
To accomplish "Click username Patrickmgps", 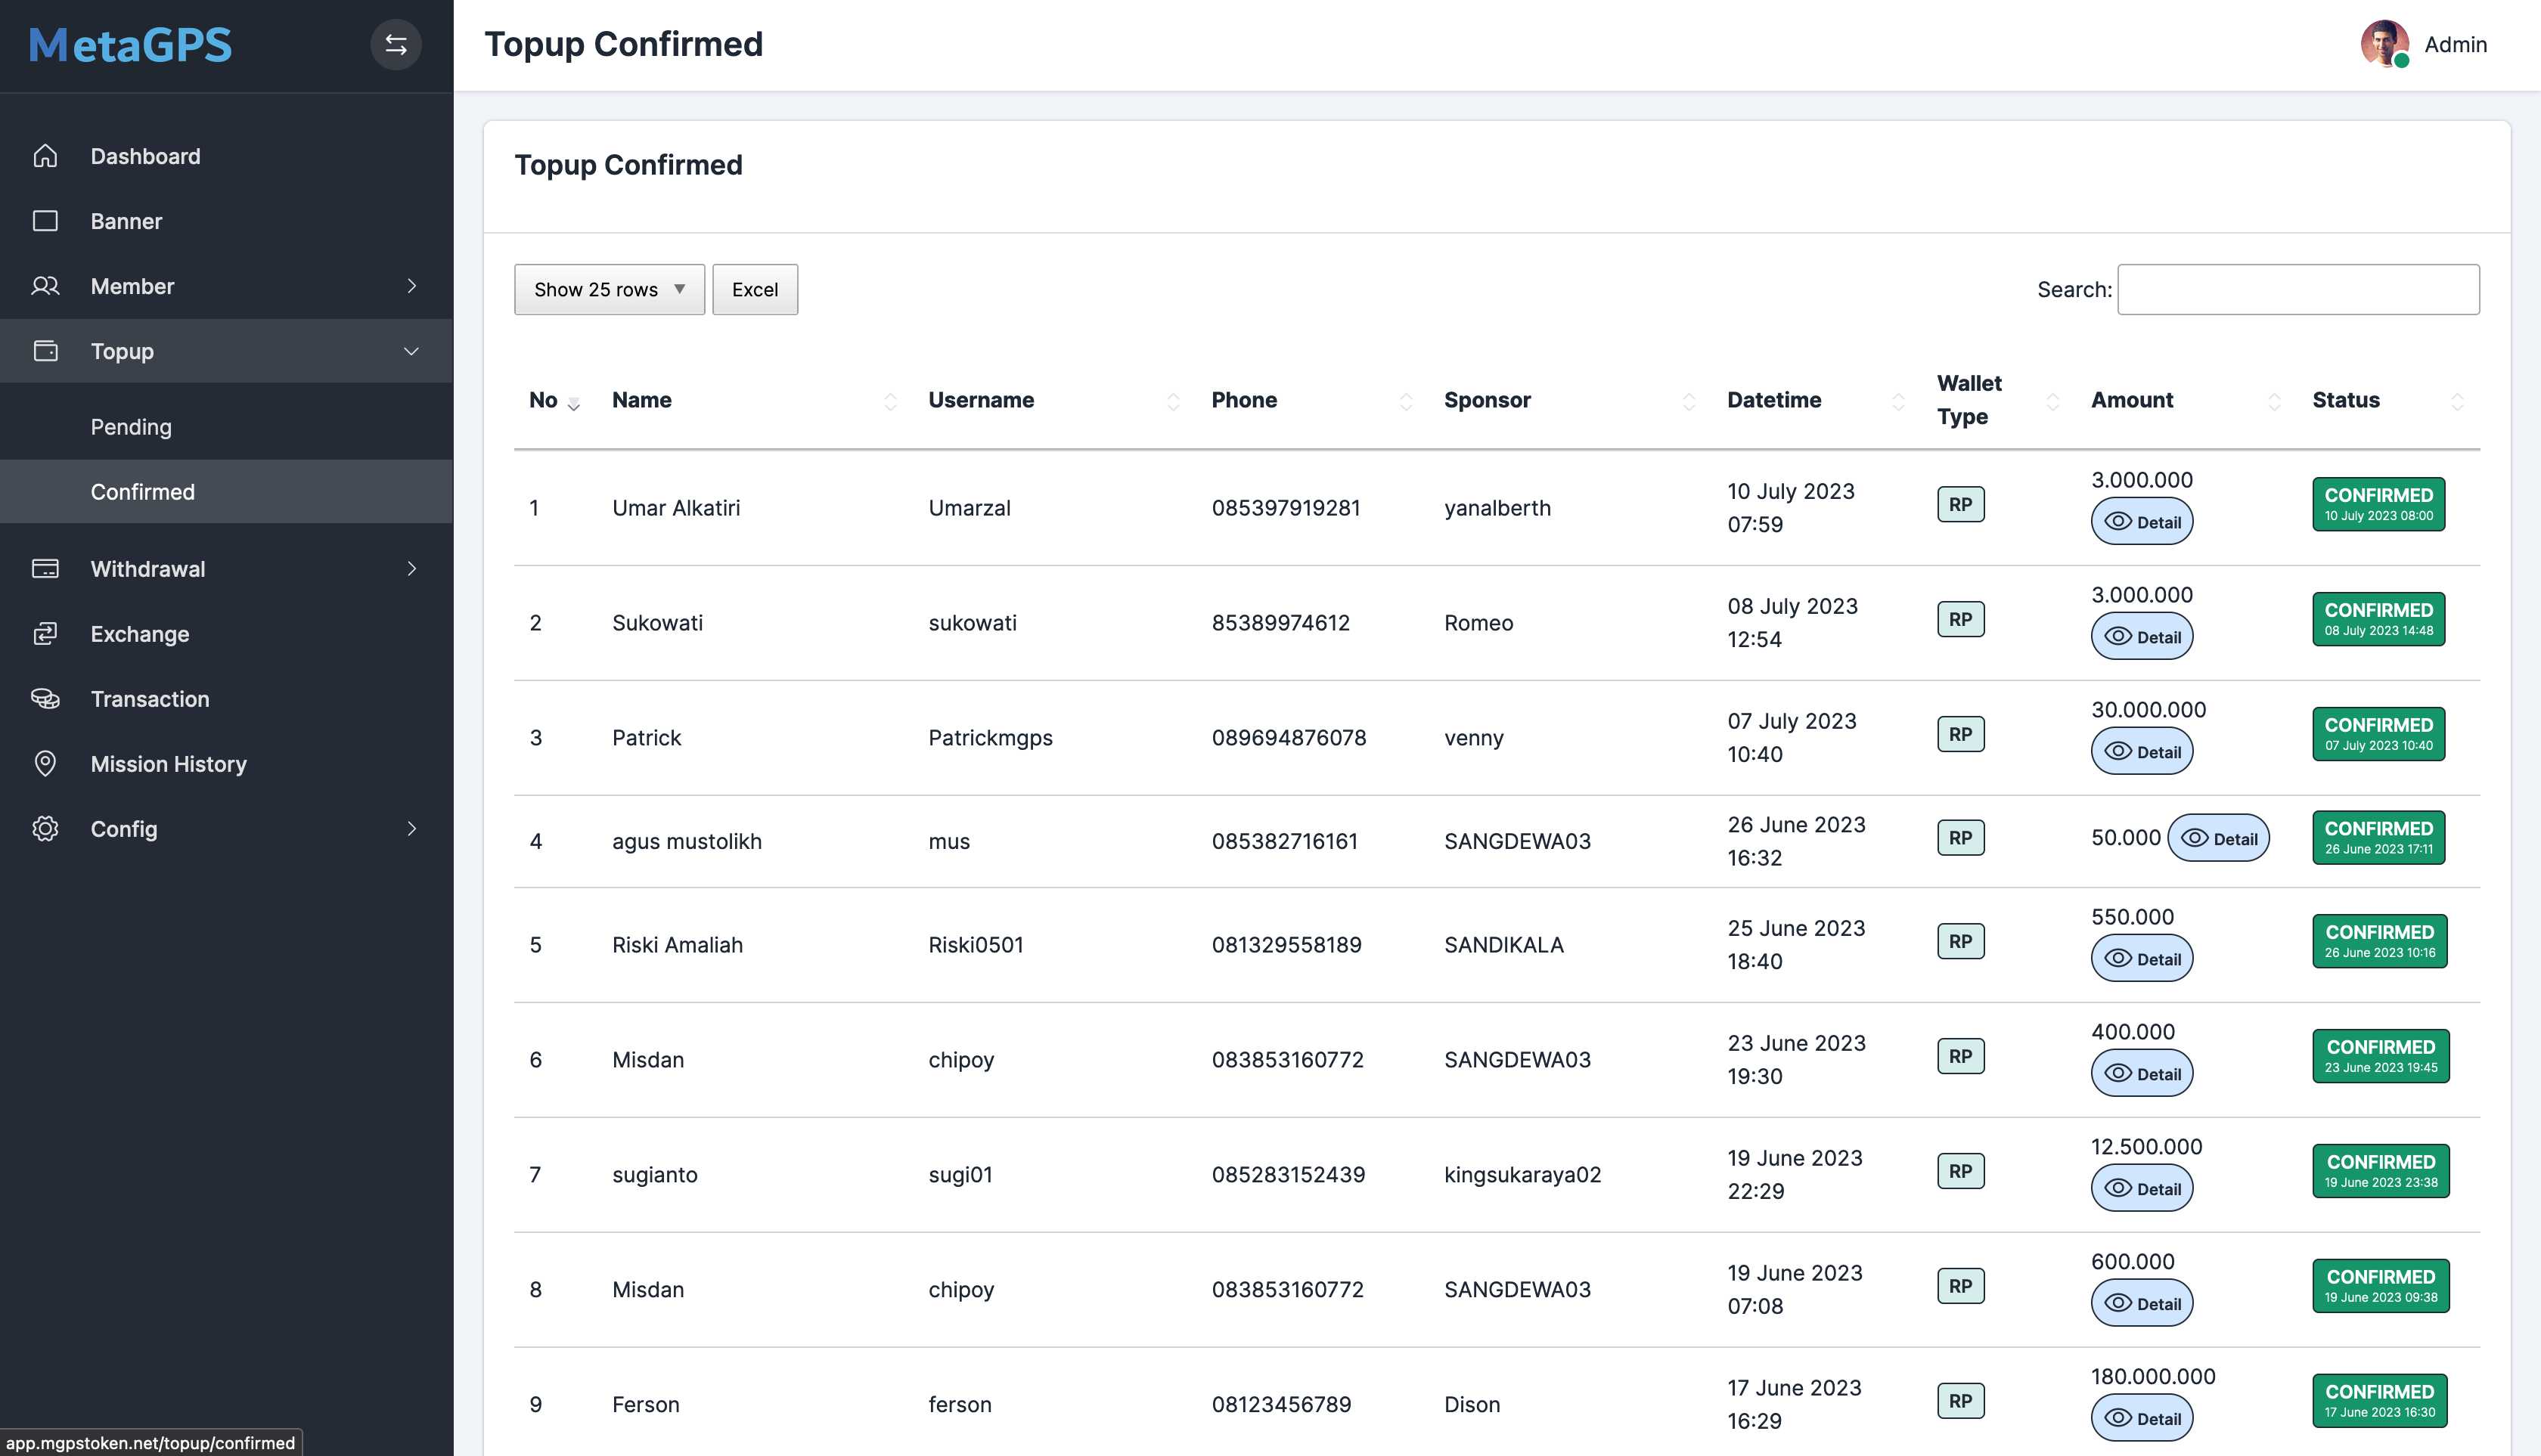I will (x=991, y=738).
